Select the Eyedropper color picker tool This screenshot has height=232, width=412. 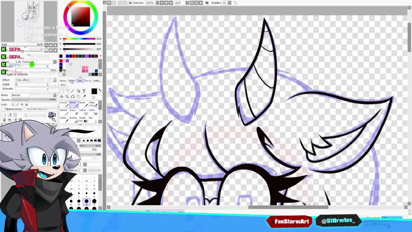click(84, 97)
